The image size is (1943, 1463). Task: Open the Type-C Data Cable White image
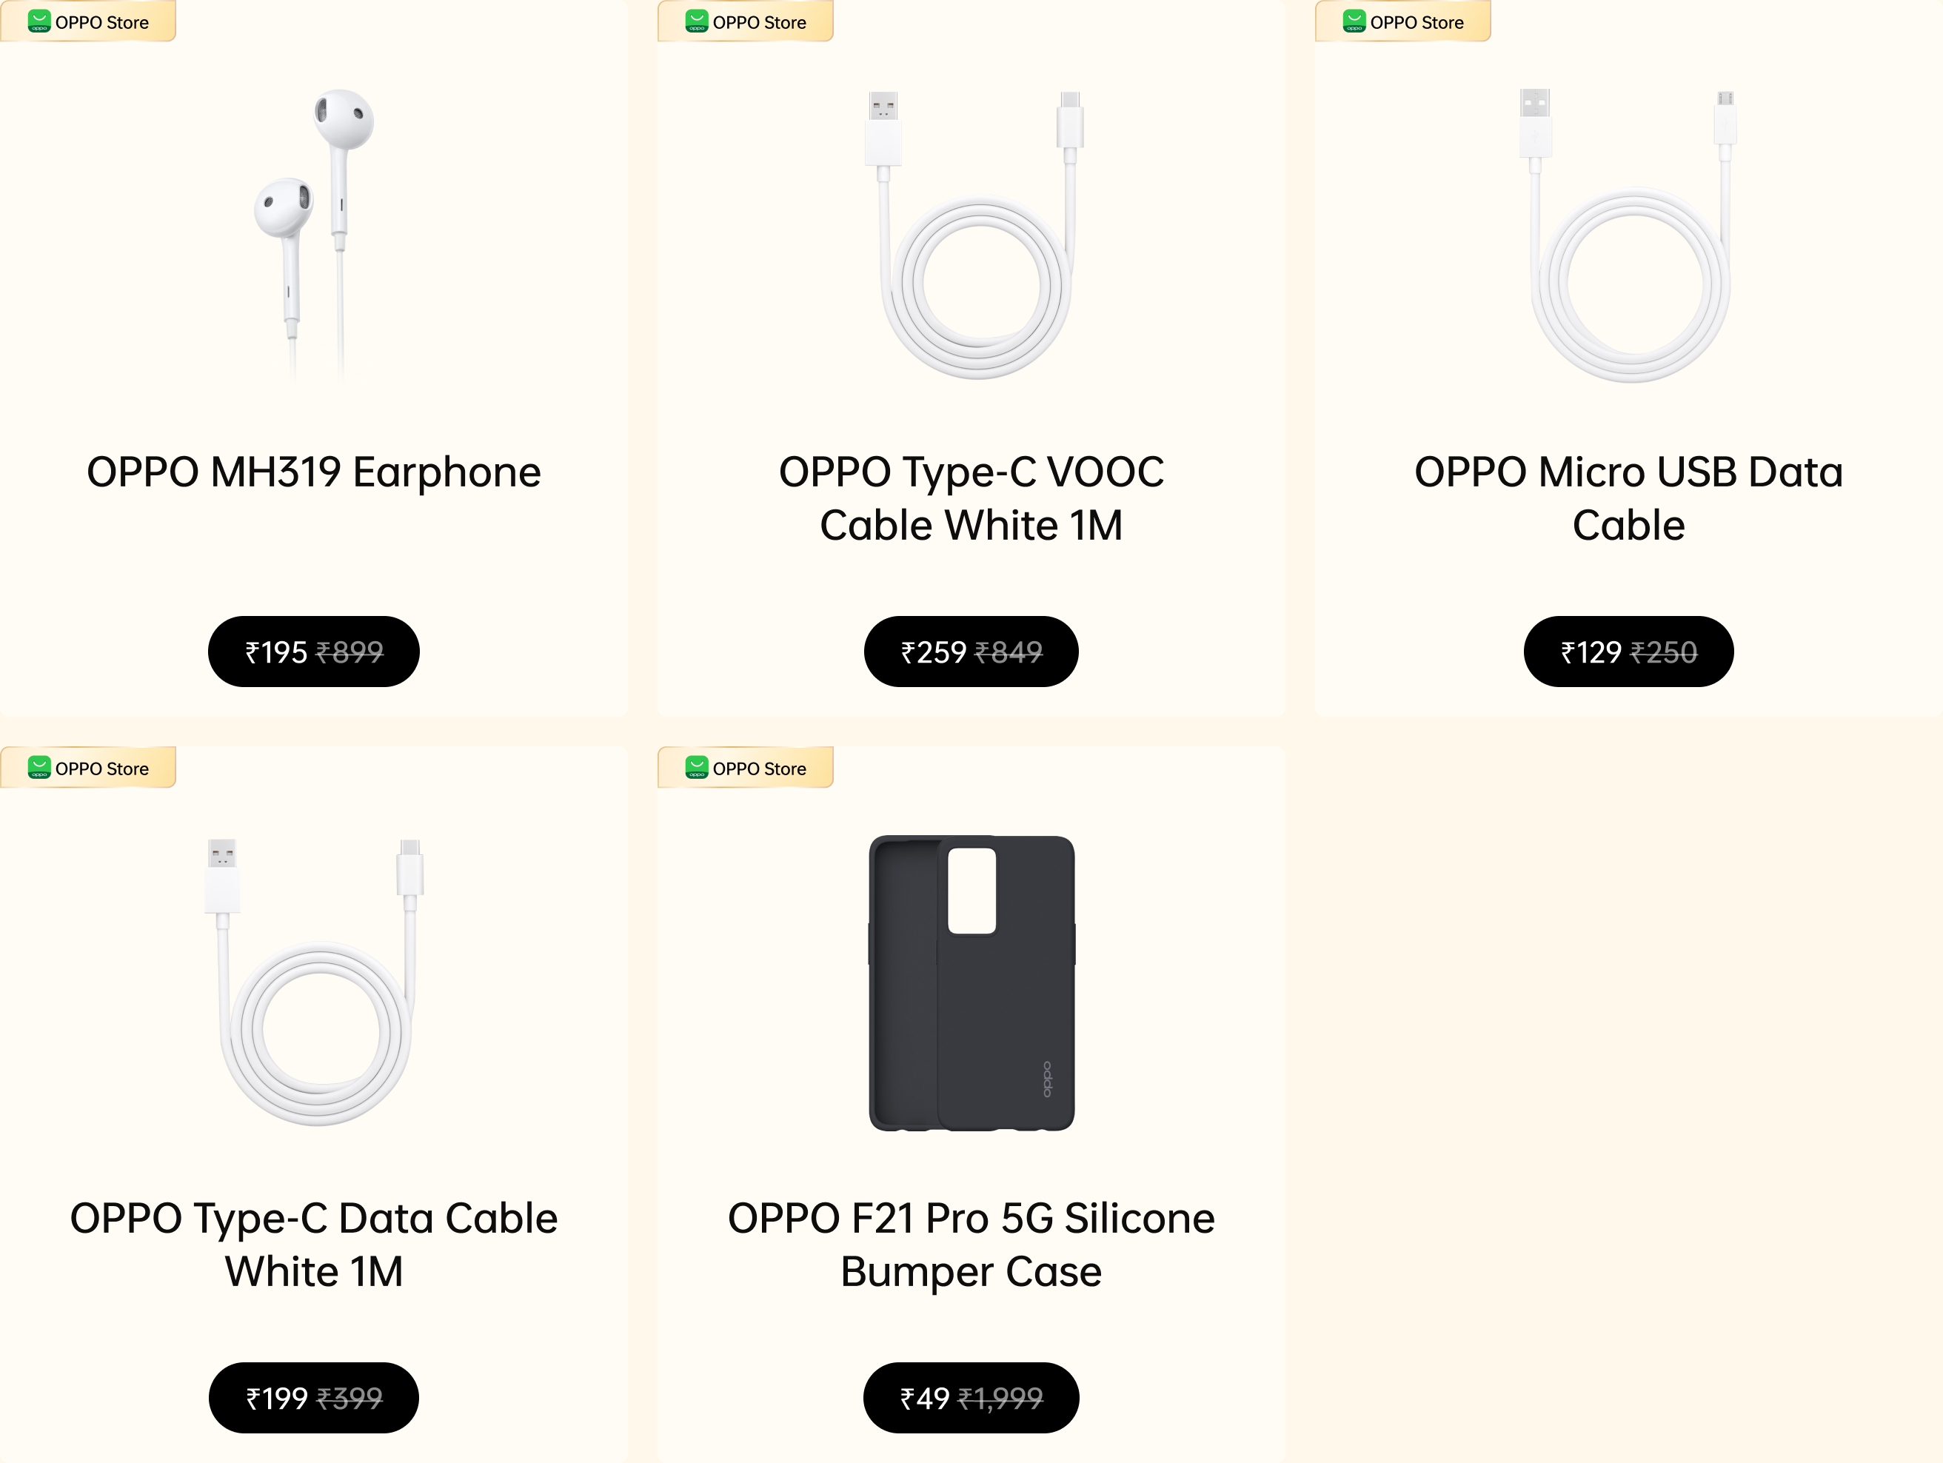pyautogui.click(x=313, y=981)
